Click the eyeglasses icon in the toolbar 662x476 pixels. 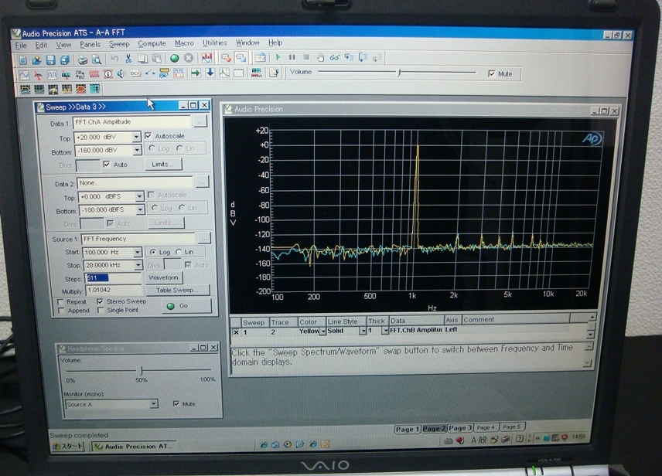[334, 57]
